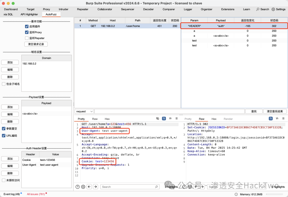Click the find text input next to 查找
The height and width of the screenshot is (197, 288).
(x=170, y=111)
